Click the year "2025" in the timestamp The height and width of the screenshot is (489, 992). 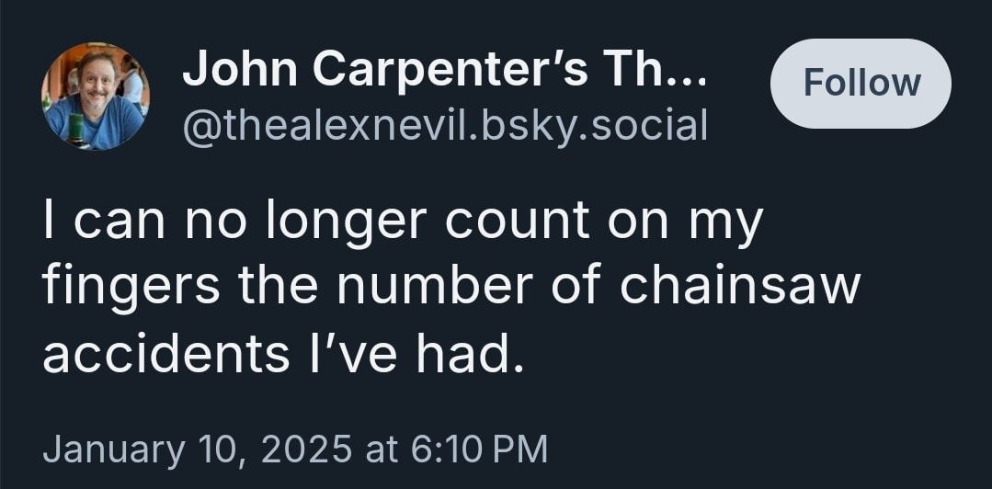(x=305, y=449)
